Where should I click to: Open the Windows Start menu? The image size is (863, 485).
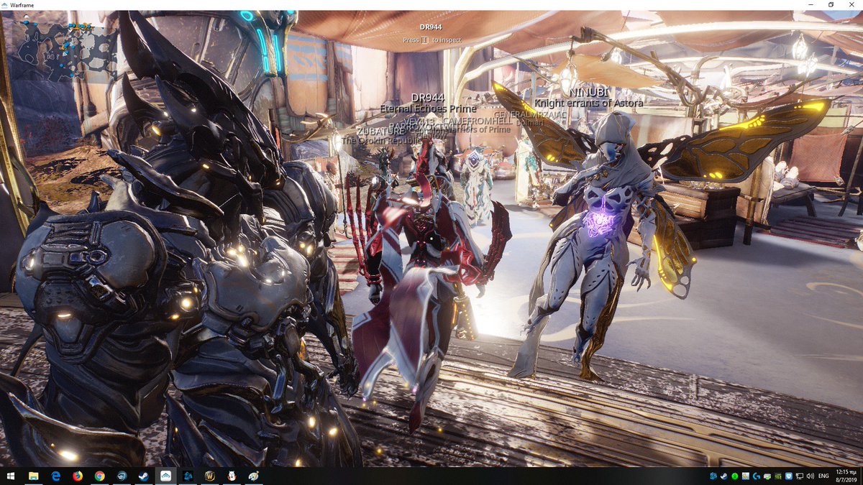coord(11,476)
